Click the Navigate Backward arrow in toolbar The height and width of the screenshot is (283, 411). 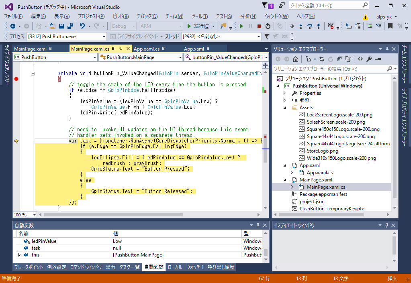point(12,26)
